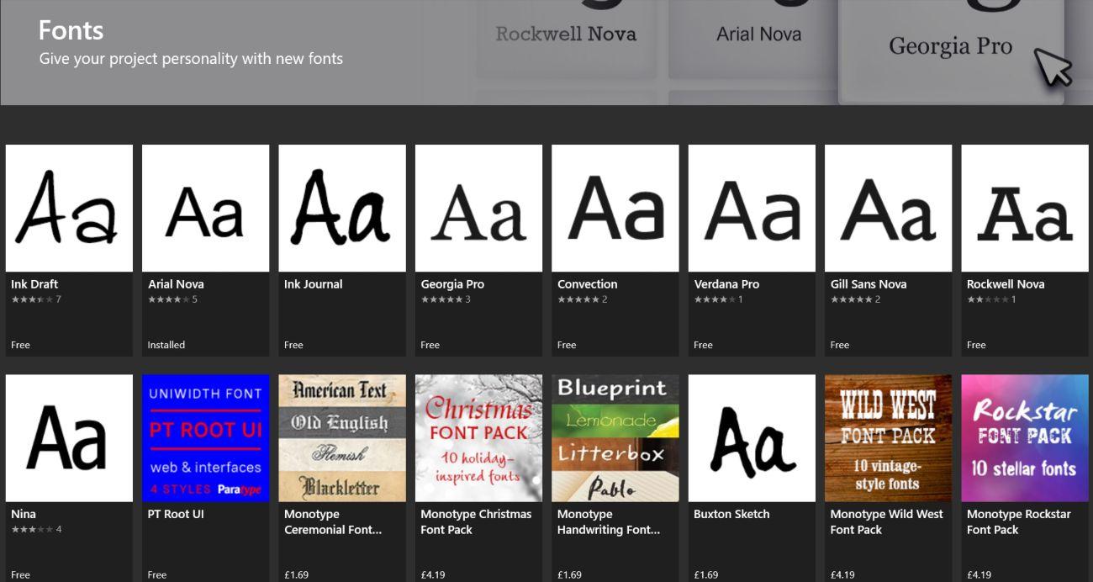Click the Buxton Sketch title label

click(731, 514)
